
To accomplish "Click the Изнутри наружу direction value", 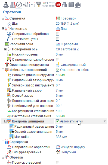I will [x=73, y=147].
